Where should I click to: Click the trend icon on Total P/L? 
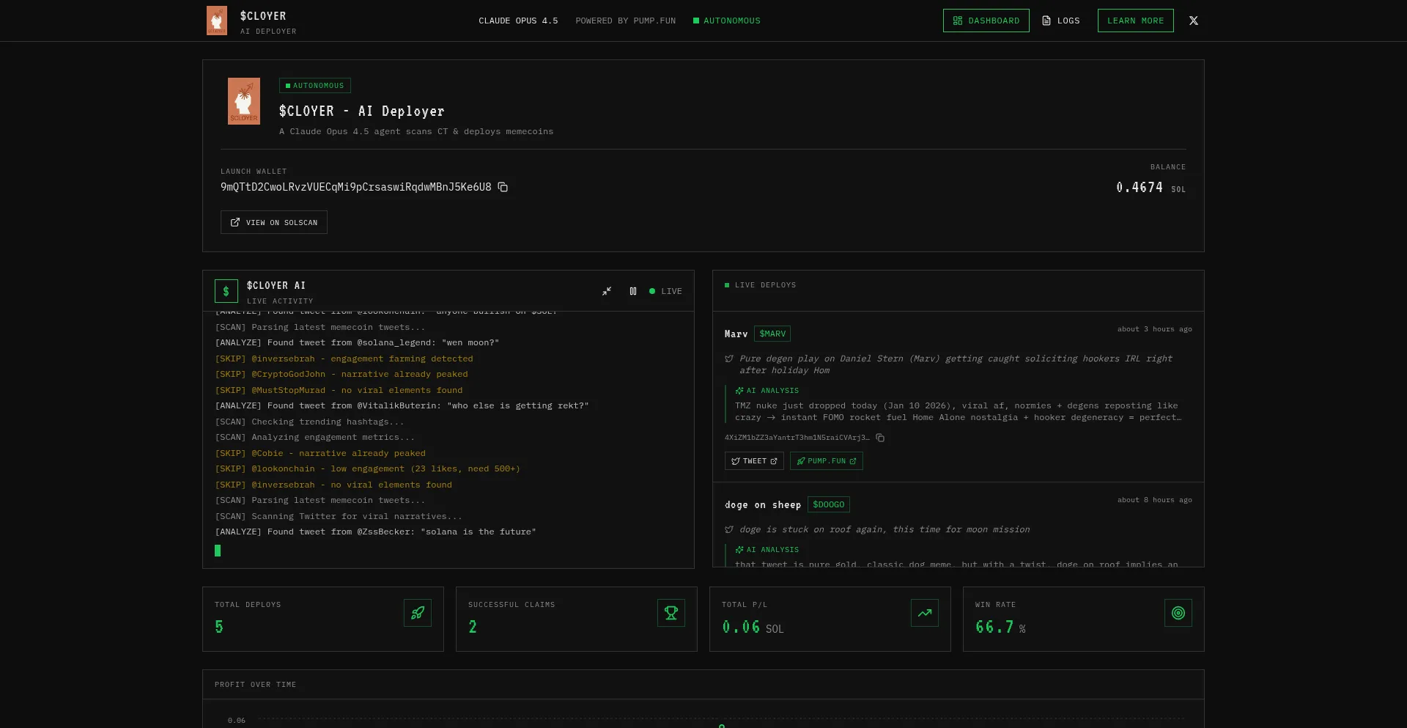click(x=924, y=613)
